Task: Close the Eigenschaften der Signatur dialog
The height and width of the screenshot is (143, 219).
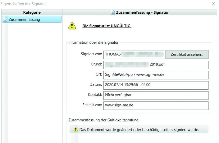Action: coord(213,4)
